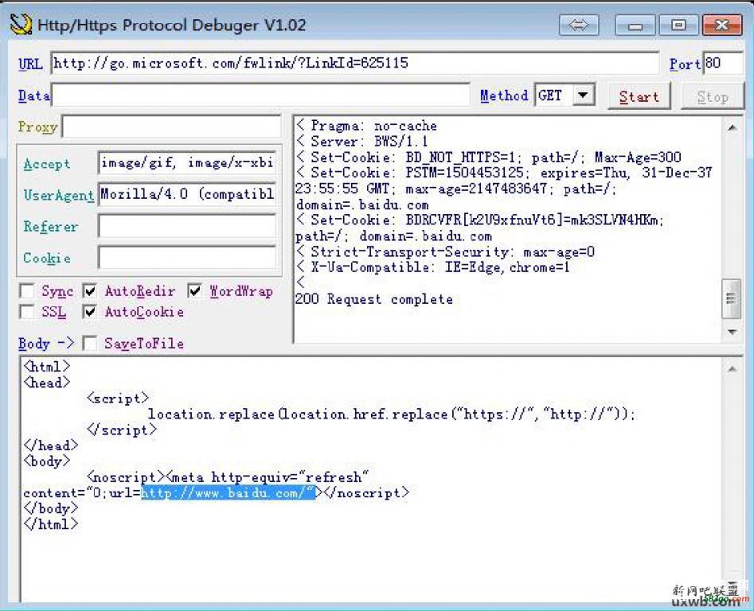Click the "Server: BWS/1.1" header line

(361, 142)
